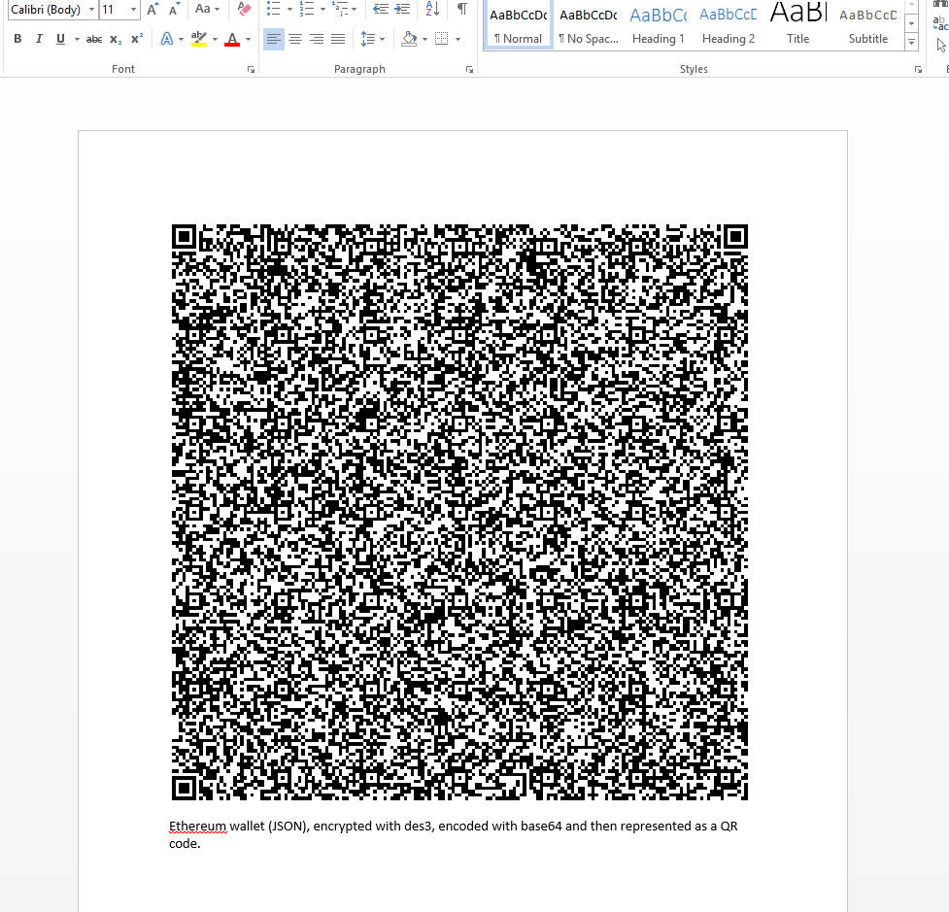Screen dimensions: 949x912
Task: Apply the Subtitle style
Action: [x=868, y=25]
